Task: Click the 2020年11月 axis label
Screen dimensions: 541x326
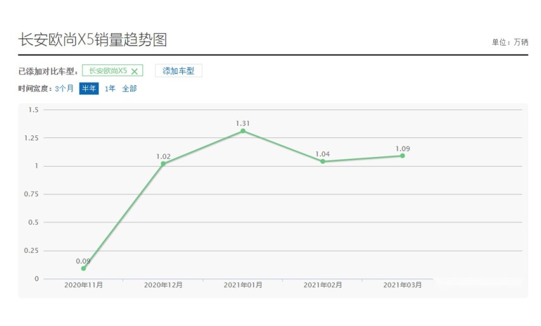Action: [x=83, y=285]
